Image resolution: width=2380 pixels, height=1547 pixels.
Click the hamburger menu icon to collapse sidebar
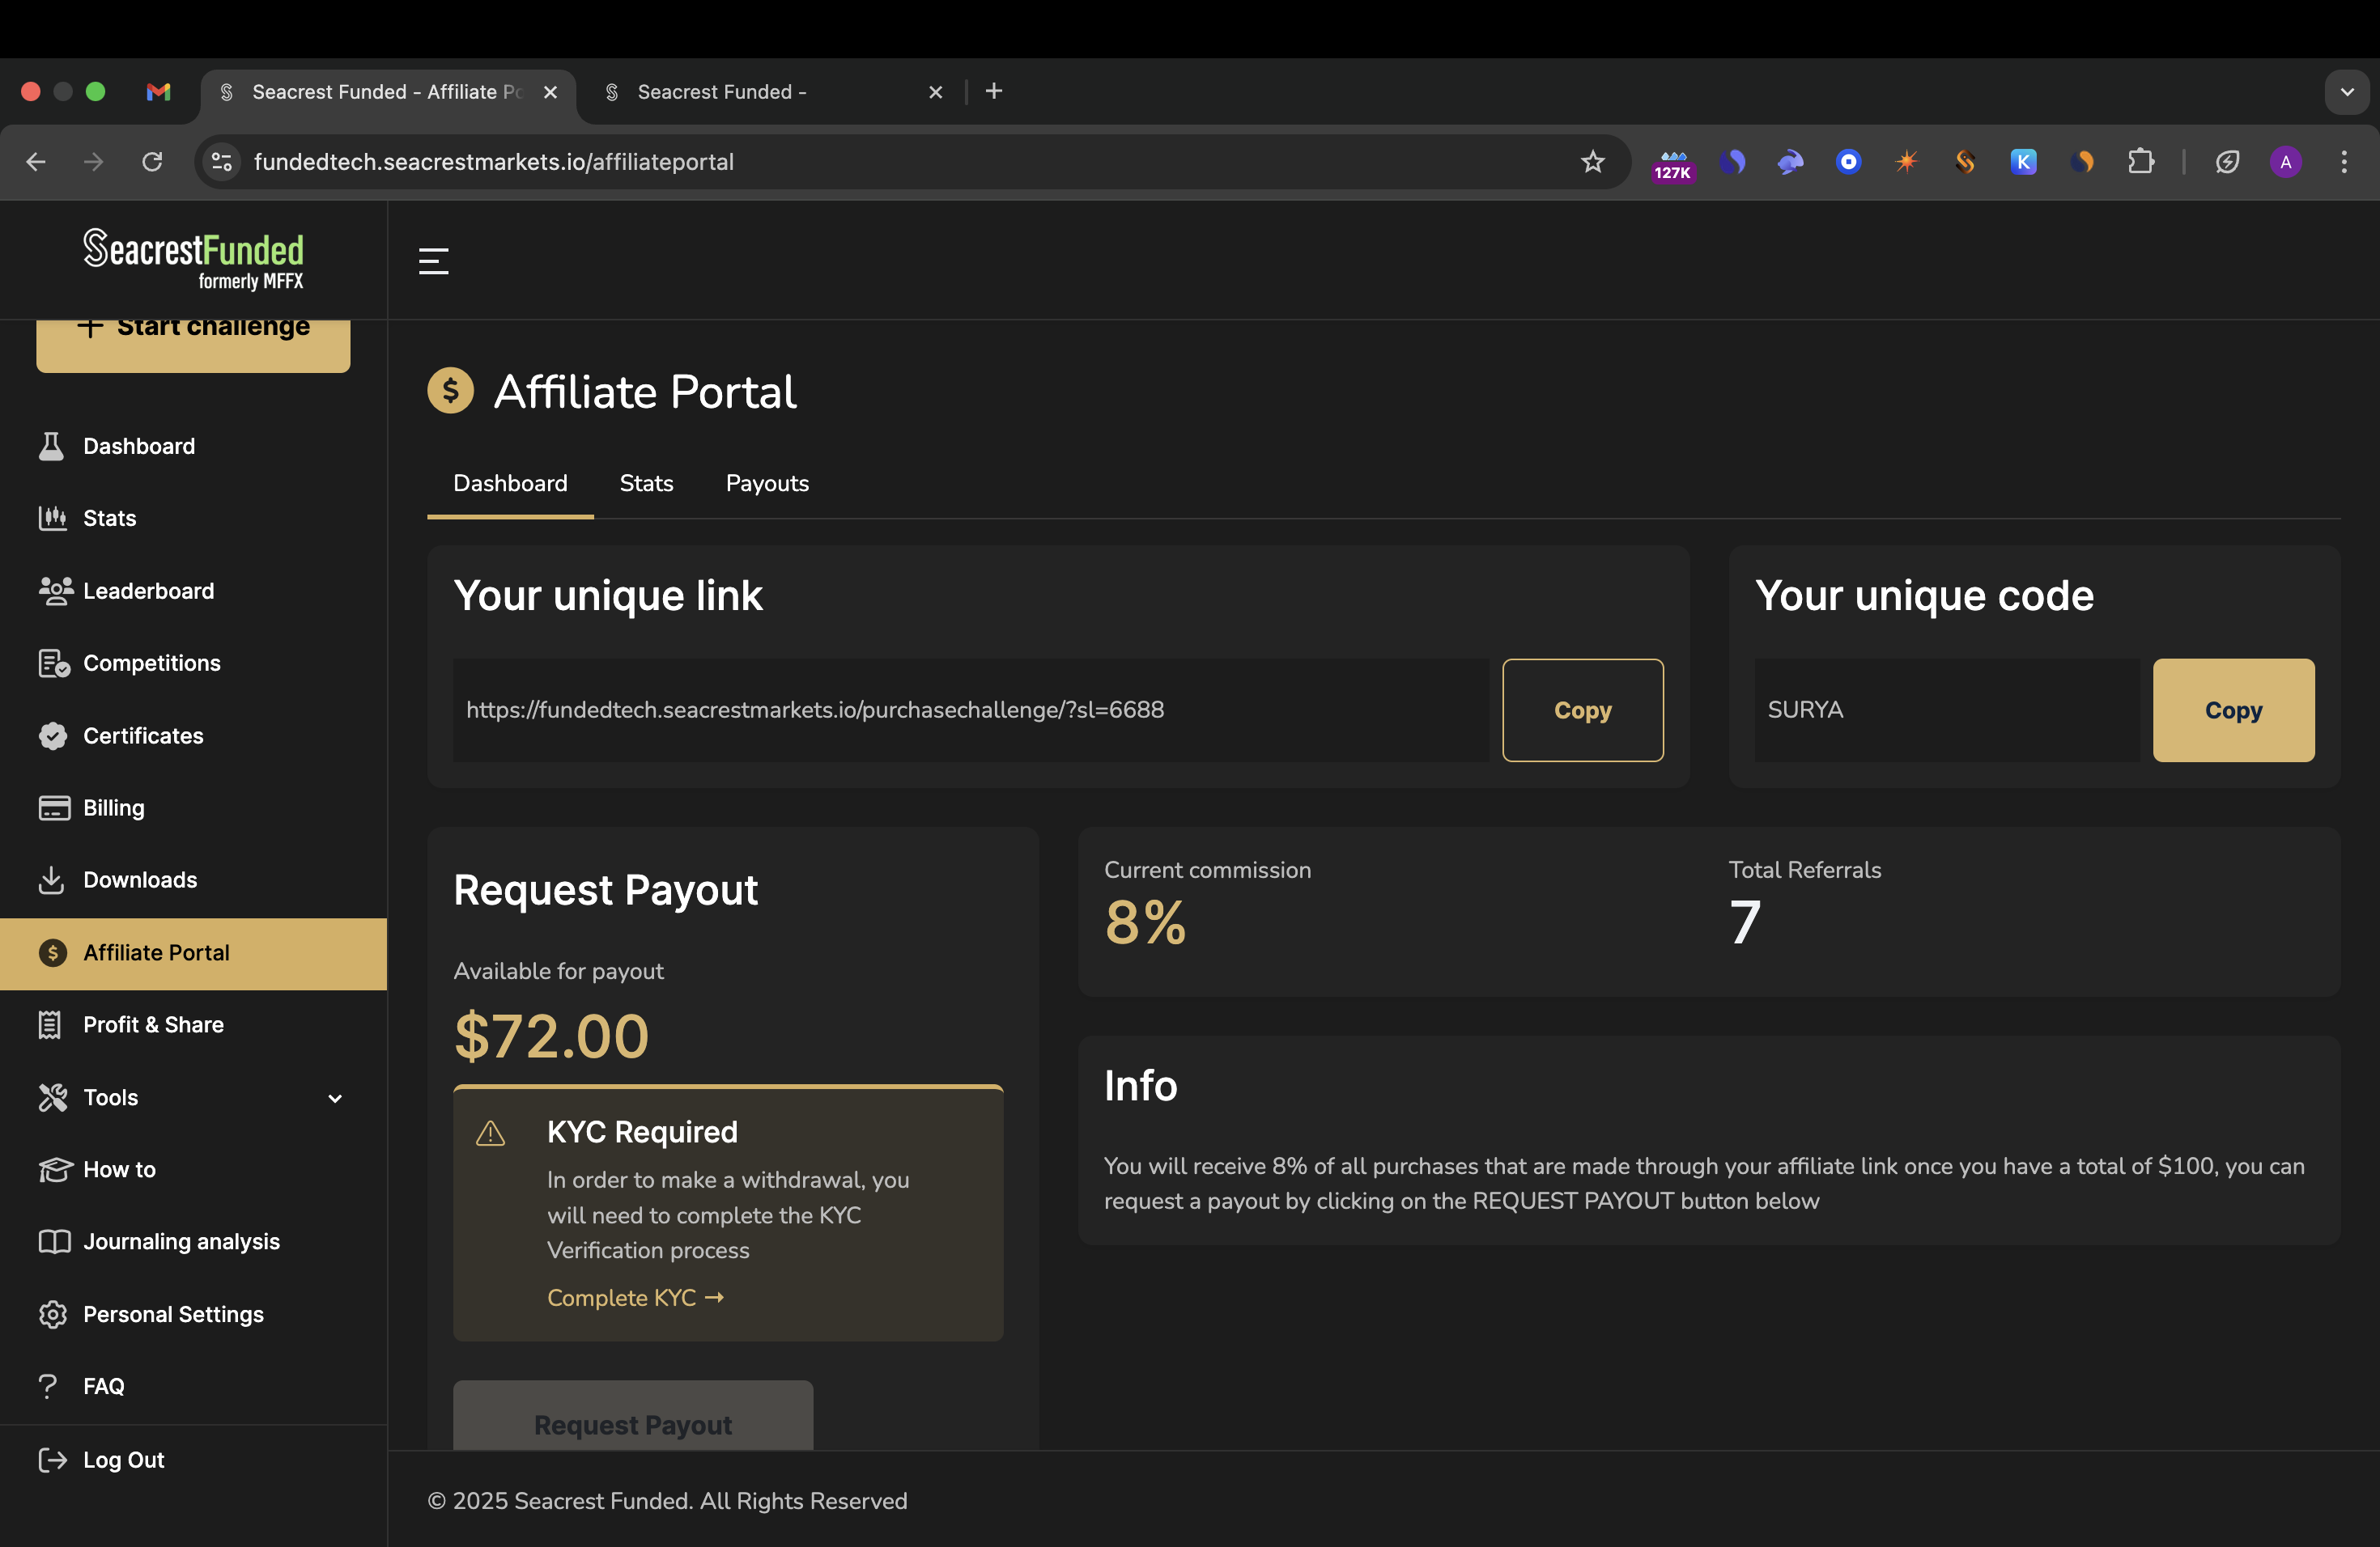tap(433, 261)
